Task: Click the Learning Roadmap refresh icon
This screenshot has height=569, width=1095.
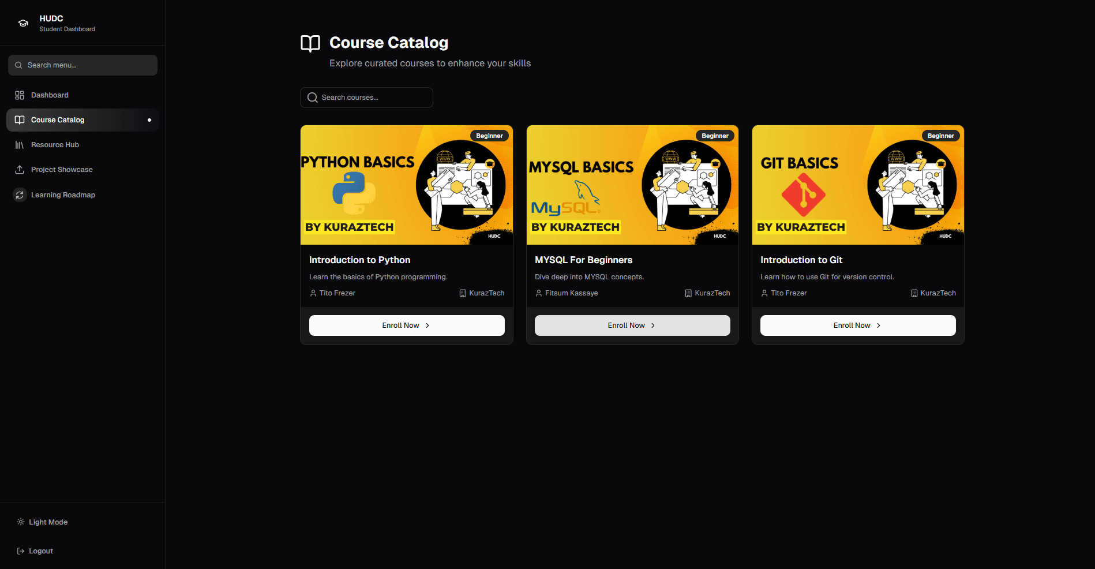Action: [x=20, y=195]
